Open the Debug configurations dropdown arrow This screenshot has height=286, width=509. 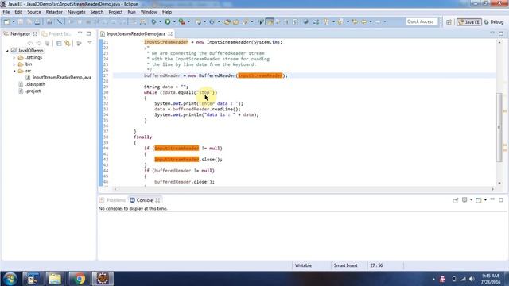(x=160, y=21)
